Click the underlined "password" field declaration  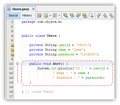point(66,55)
